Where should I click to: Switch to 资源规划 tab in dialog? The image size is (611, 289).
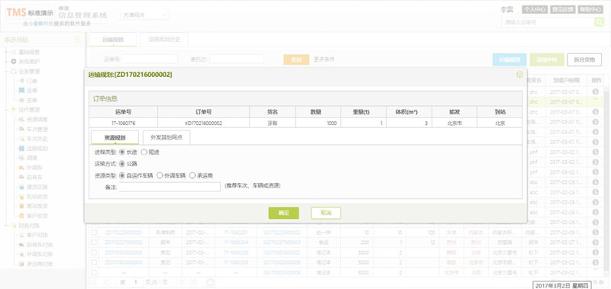tap(115, 137)
